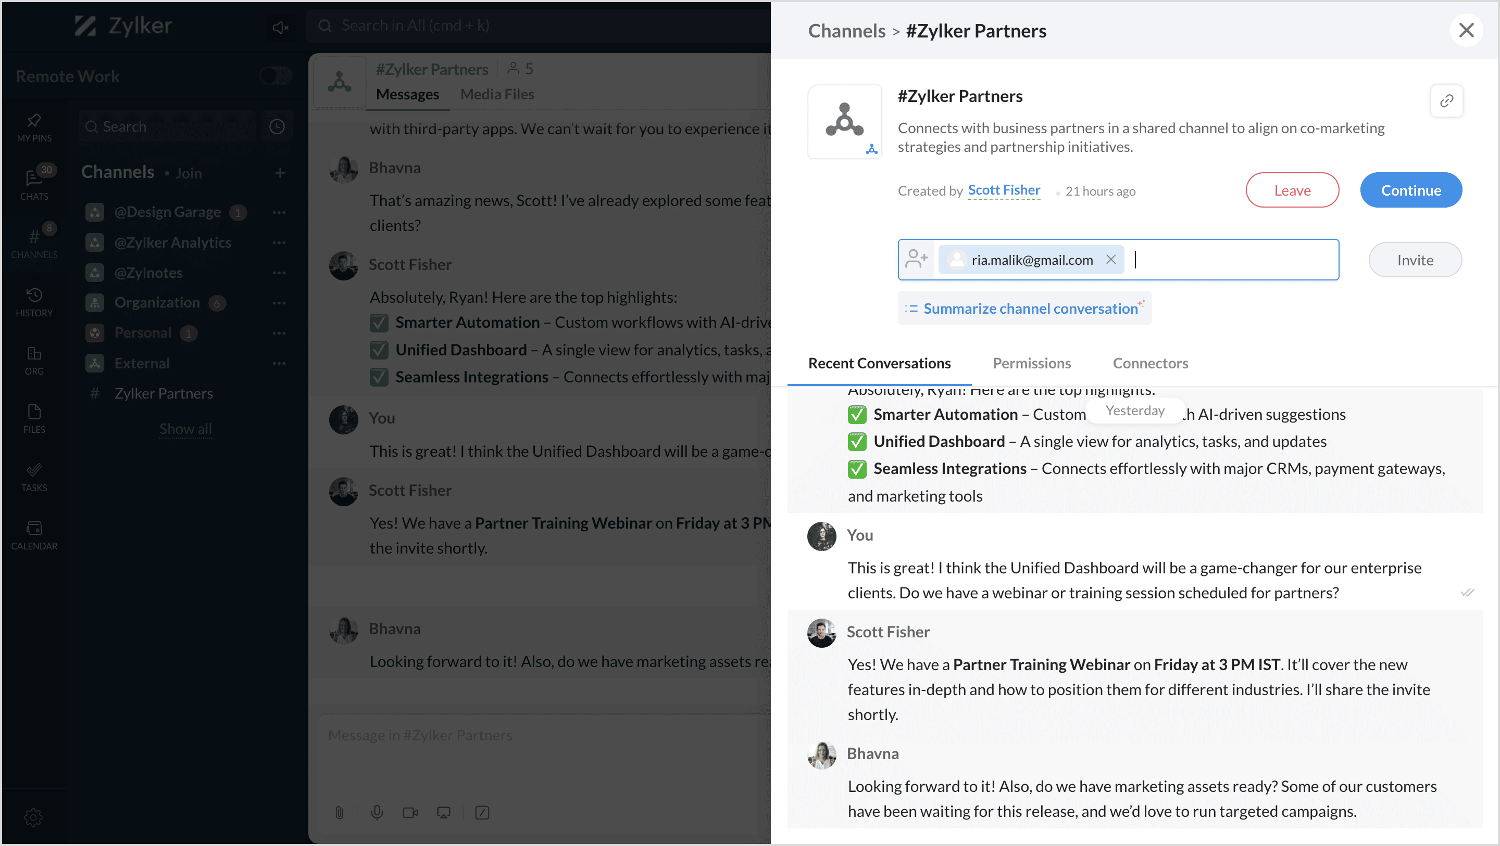Open My Pins in the sidebar
Viewport: 1500px width, 846px height.
[34, 127]
